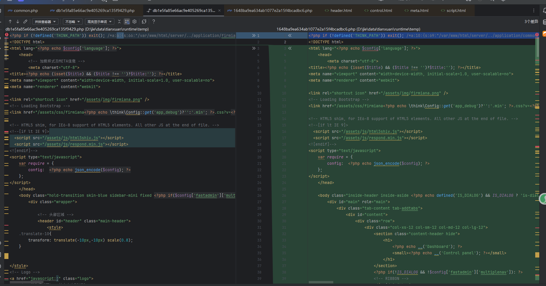Click the collapse unchanged fragments icon
Image resolution: width=546 pixels, height=286 pixels.
(x=119, y=22)
